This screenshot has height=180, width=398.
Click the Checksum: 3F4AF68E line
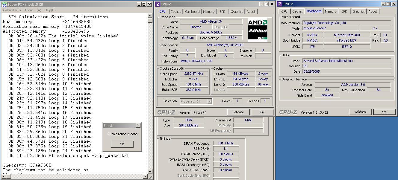[27, 165]
